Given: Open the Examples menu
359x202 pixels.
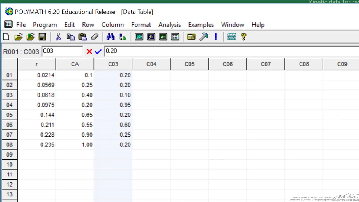Looking at the screenshot, I should click(x=201, y=25).
